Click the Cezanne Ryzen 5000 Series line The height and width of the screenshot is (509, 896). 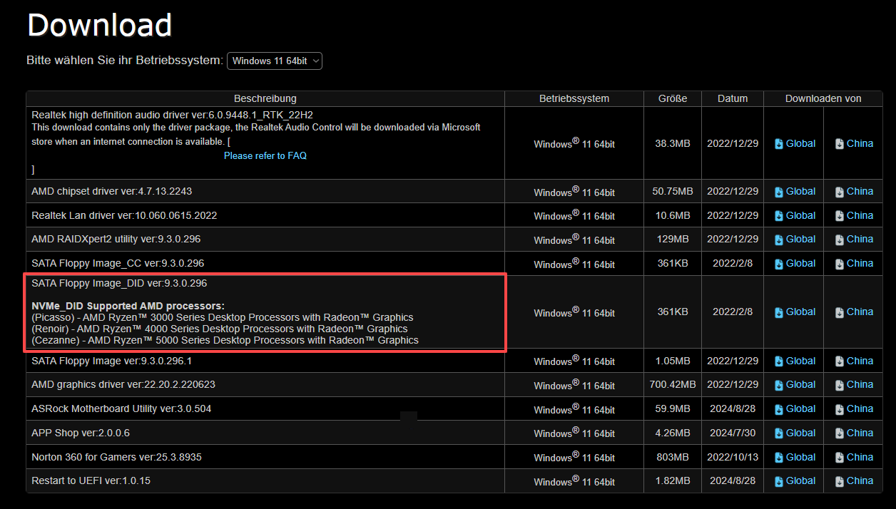coord(225,340)
